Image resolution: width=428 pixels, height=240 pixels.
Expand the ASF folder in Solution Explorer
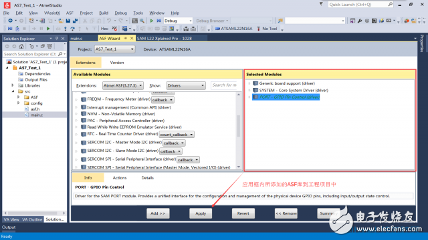pyautogui.click(x=19, y=97)
